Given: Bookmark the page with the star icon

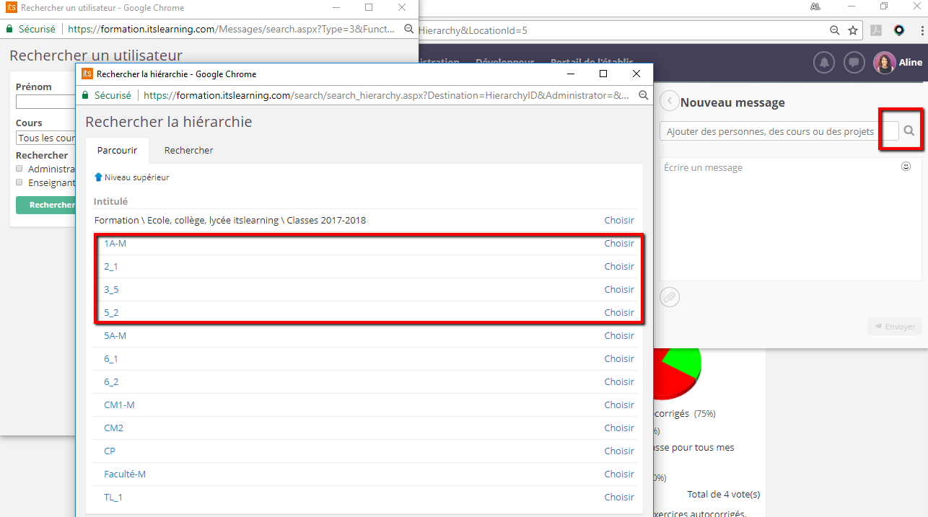Looking at the screenshot, I should point(853,30).
